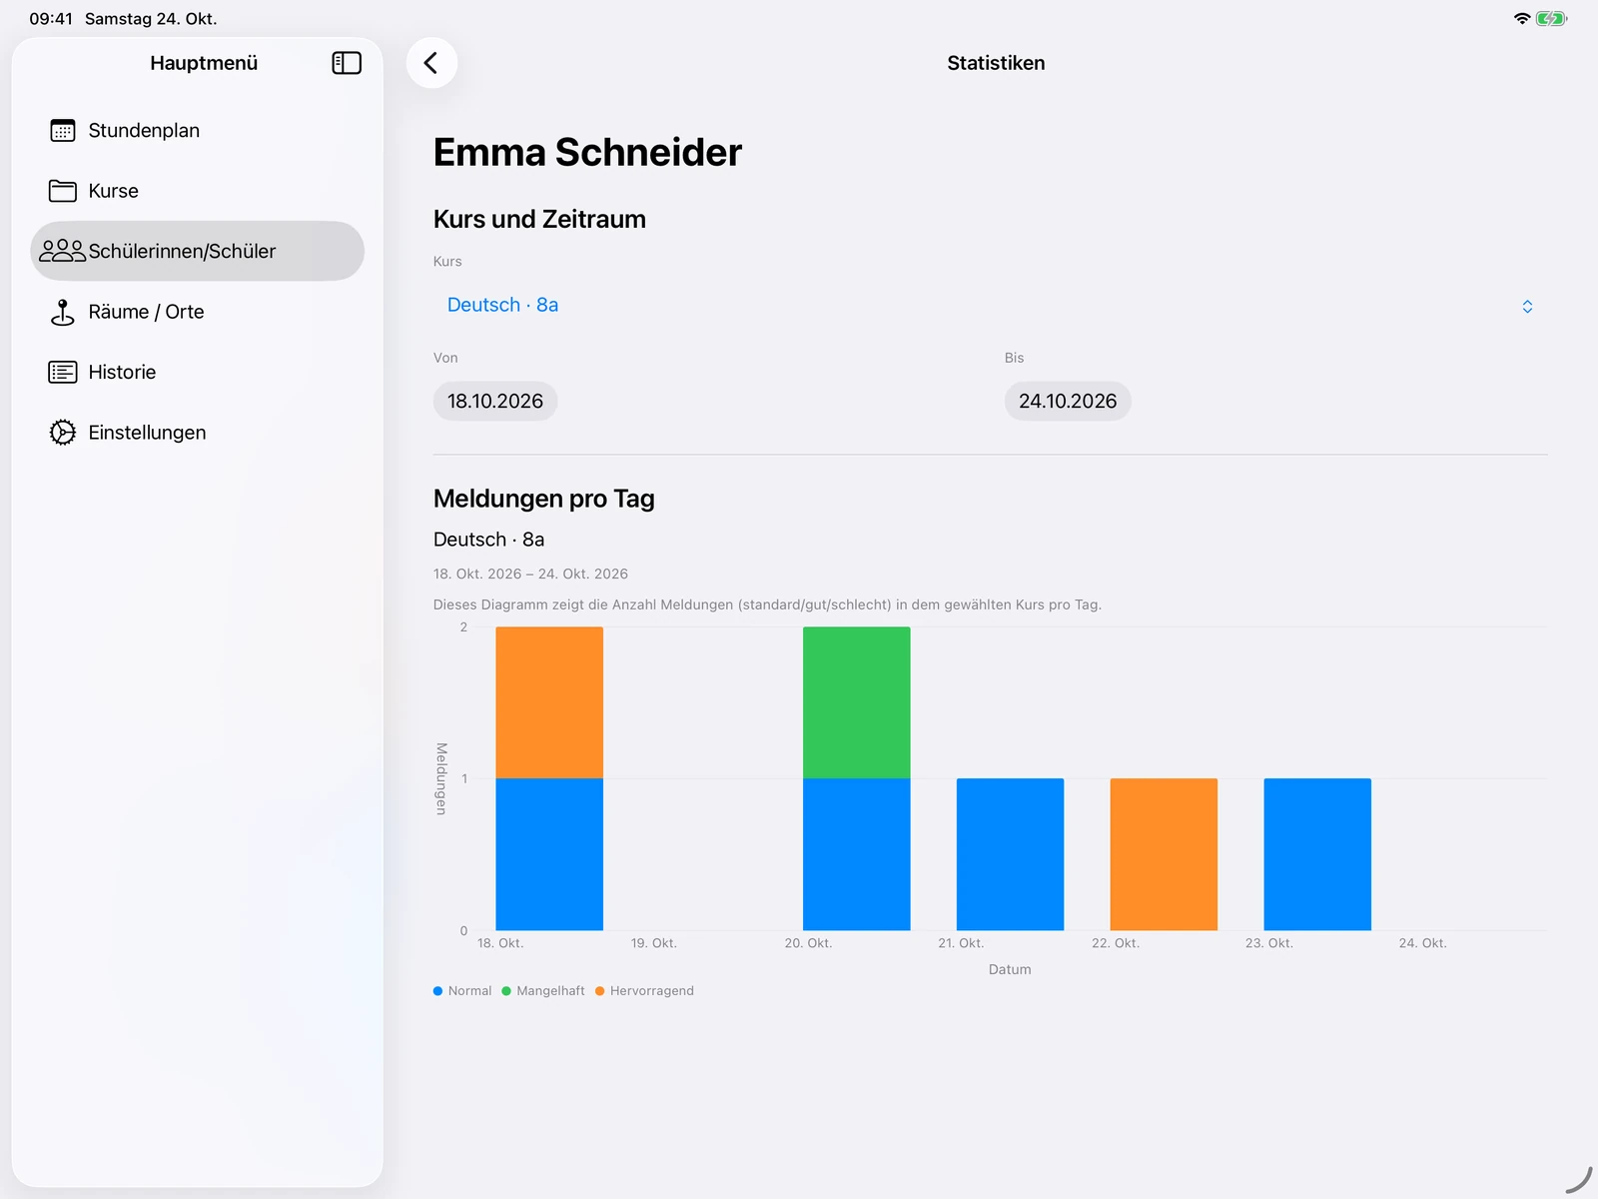The image size is (1598, 1199).
Task: Open the Kurse menu entry
Action: tap(198, 191)
